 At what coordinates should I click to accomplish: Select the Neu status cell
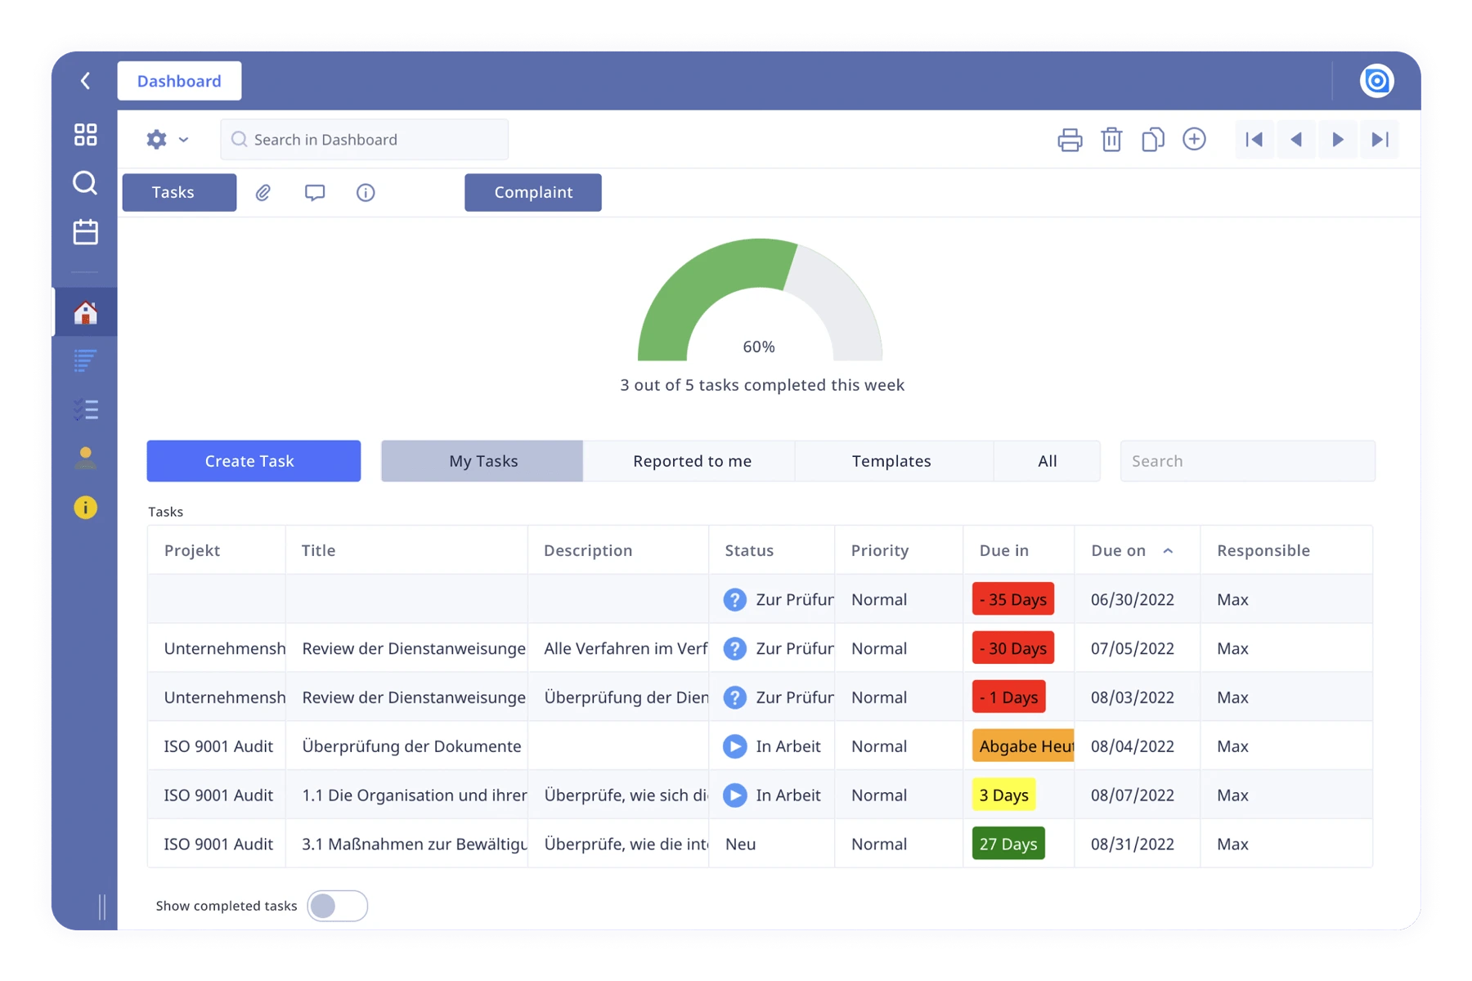click(771, 844)
